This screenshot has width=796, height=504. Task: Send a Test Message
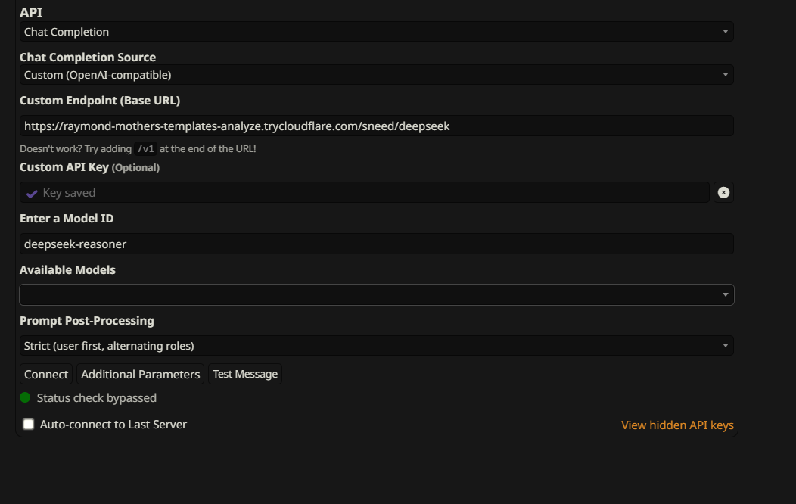pyautogui.click(x=245, y=374)
